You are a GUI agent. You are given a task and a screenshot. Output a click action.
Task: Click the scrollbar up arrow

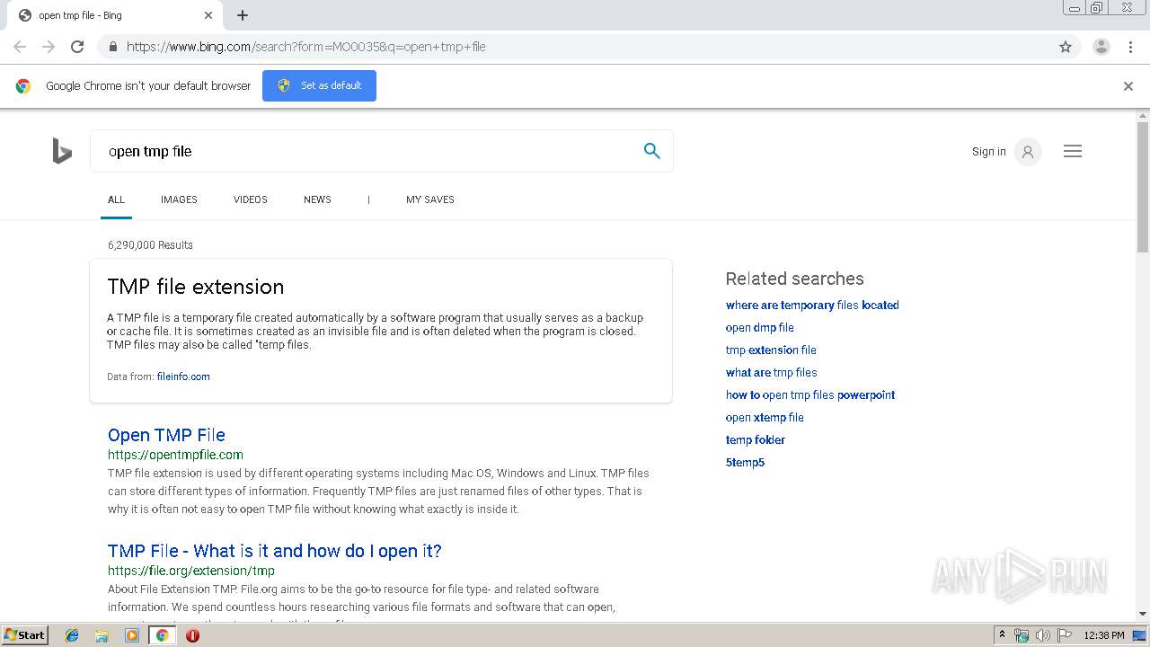[x=1143, y=115]
